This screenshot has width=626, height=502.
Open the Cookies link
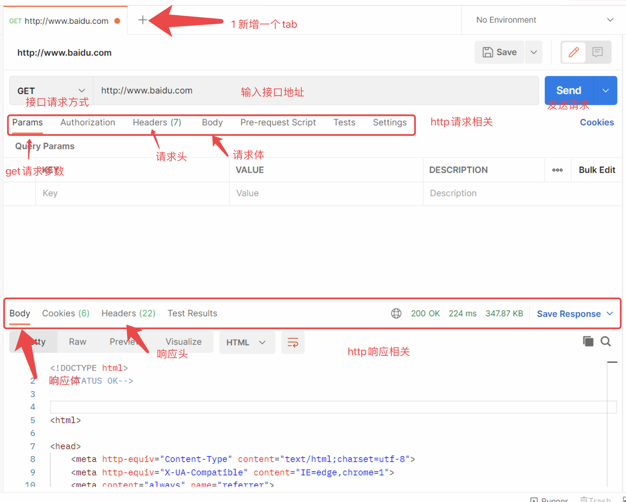click(x=597, y=122)
